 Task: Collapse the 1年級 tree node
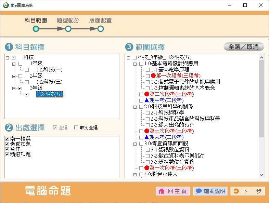click(14, 64)
